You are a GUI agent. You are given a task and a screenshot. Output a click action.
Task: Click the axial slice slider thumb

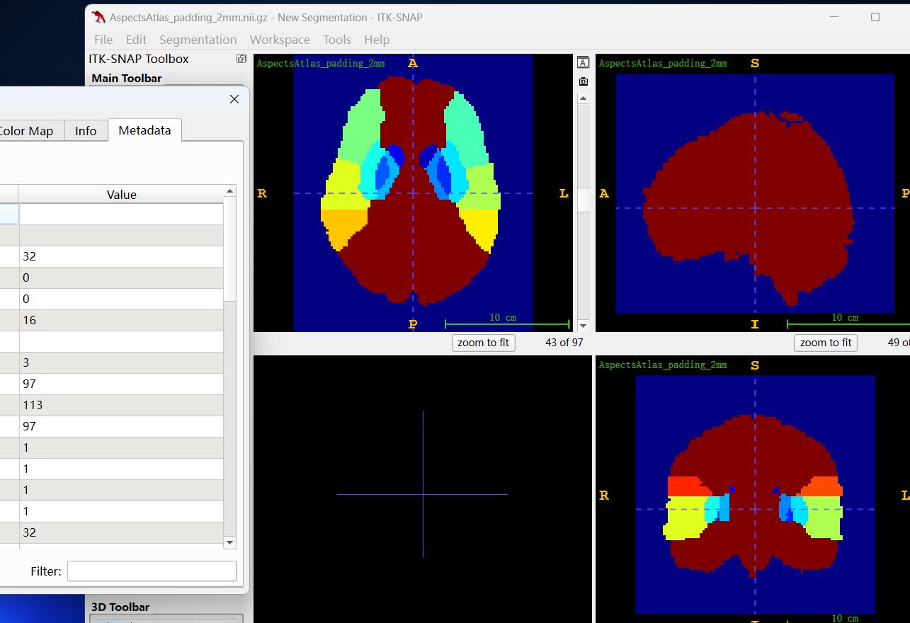[584, 200]
